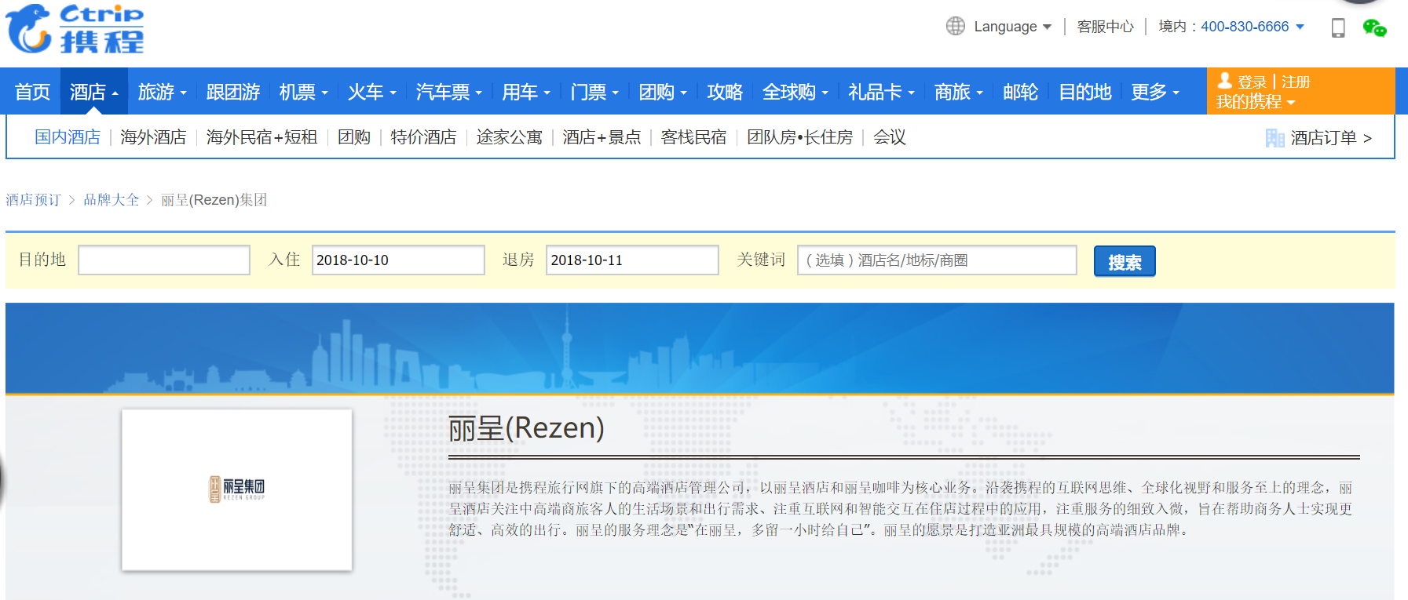Image resolution: width=1408 pixels, height=600 pixels.
Task: Click the green WeChat icon
Action: 1374,28
